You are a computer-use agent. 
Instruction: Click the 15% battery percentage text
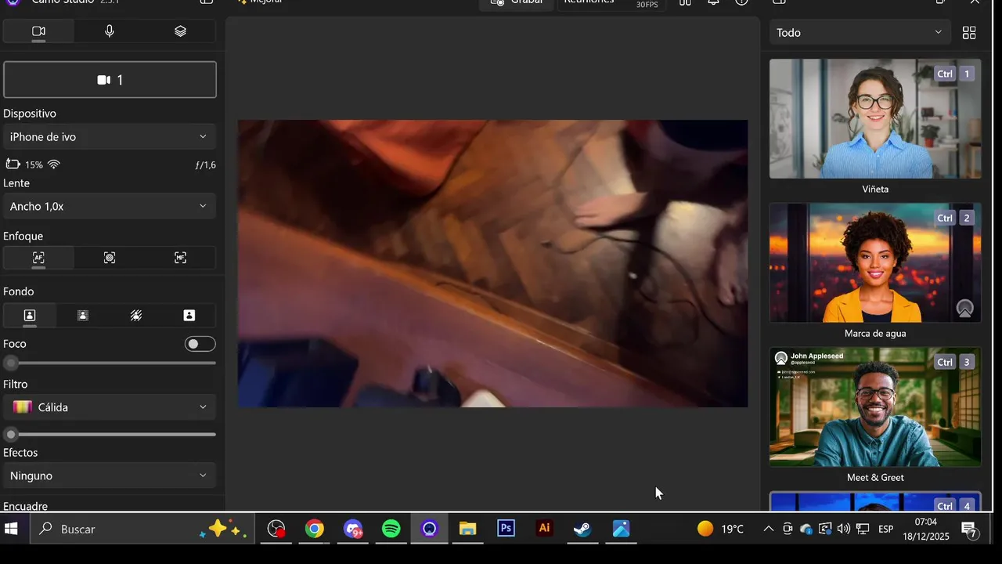(34, 165)
